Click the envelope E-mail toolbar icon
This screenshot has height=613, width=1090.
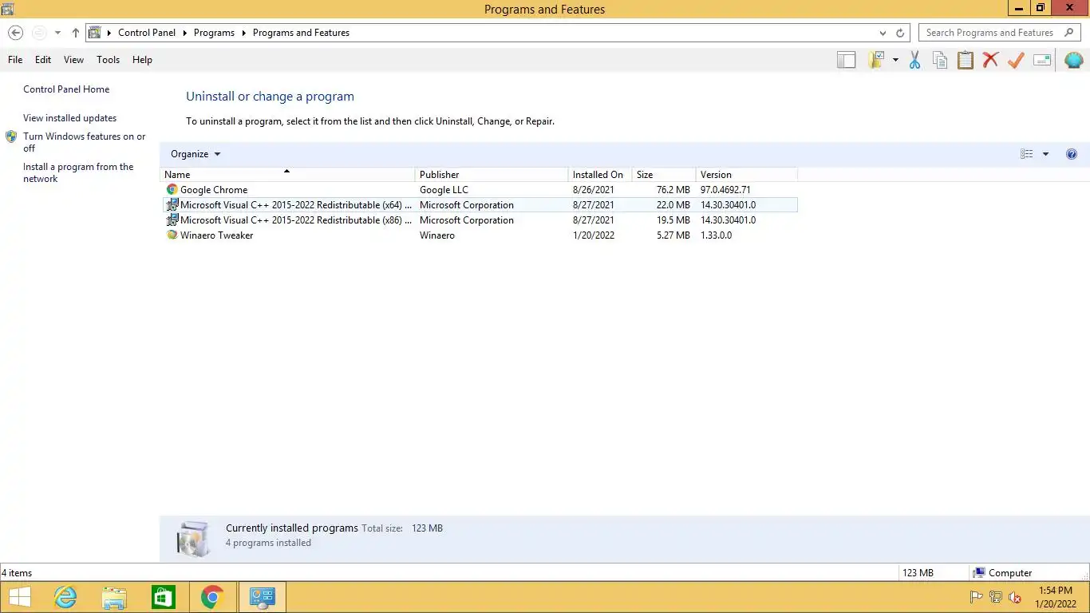coord(1042,60)
